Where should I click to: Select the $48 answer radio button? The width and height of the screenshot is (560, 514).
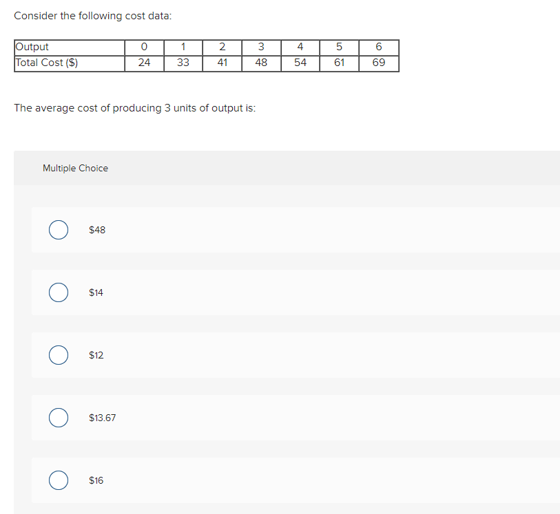click(59, 230)
